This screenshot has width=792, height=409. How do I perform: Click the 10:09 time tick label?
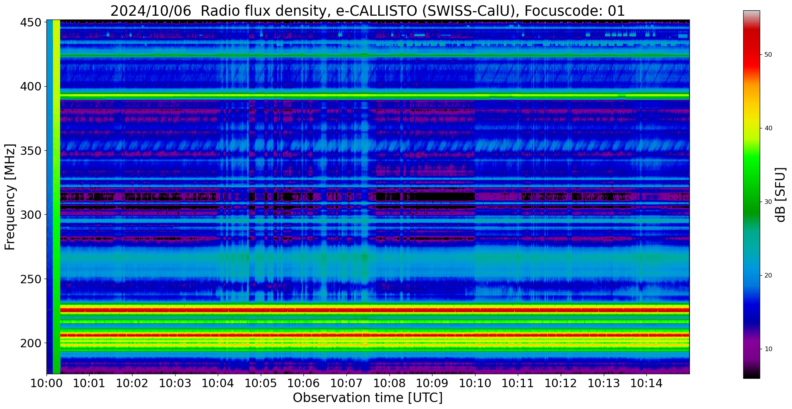(432, 383)
